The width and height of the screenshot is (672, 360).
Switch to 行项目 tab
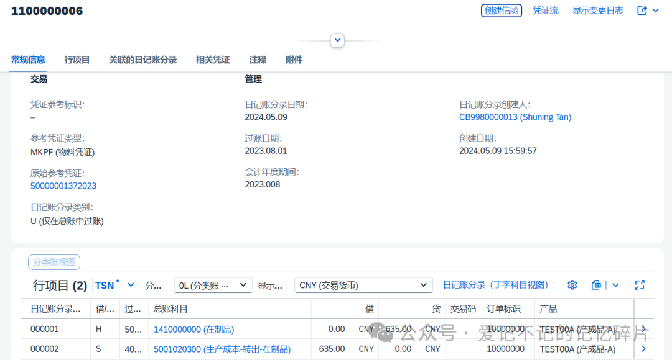click(x=77, y=60)
